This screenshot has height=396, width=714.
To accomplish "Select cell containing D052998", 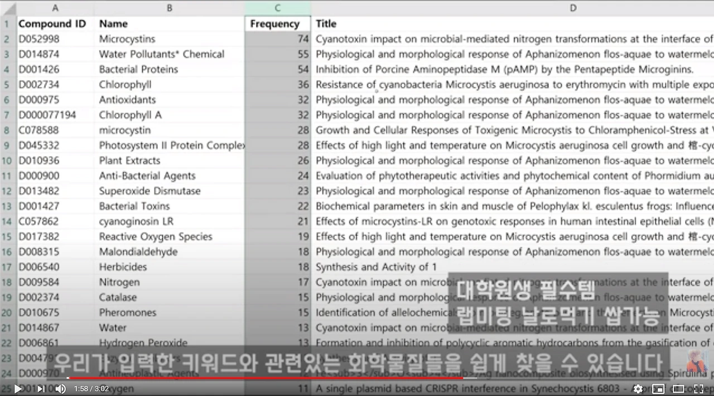I will [x=55, y=39].
